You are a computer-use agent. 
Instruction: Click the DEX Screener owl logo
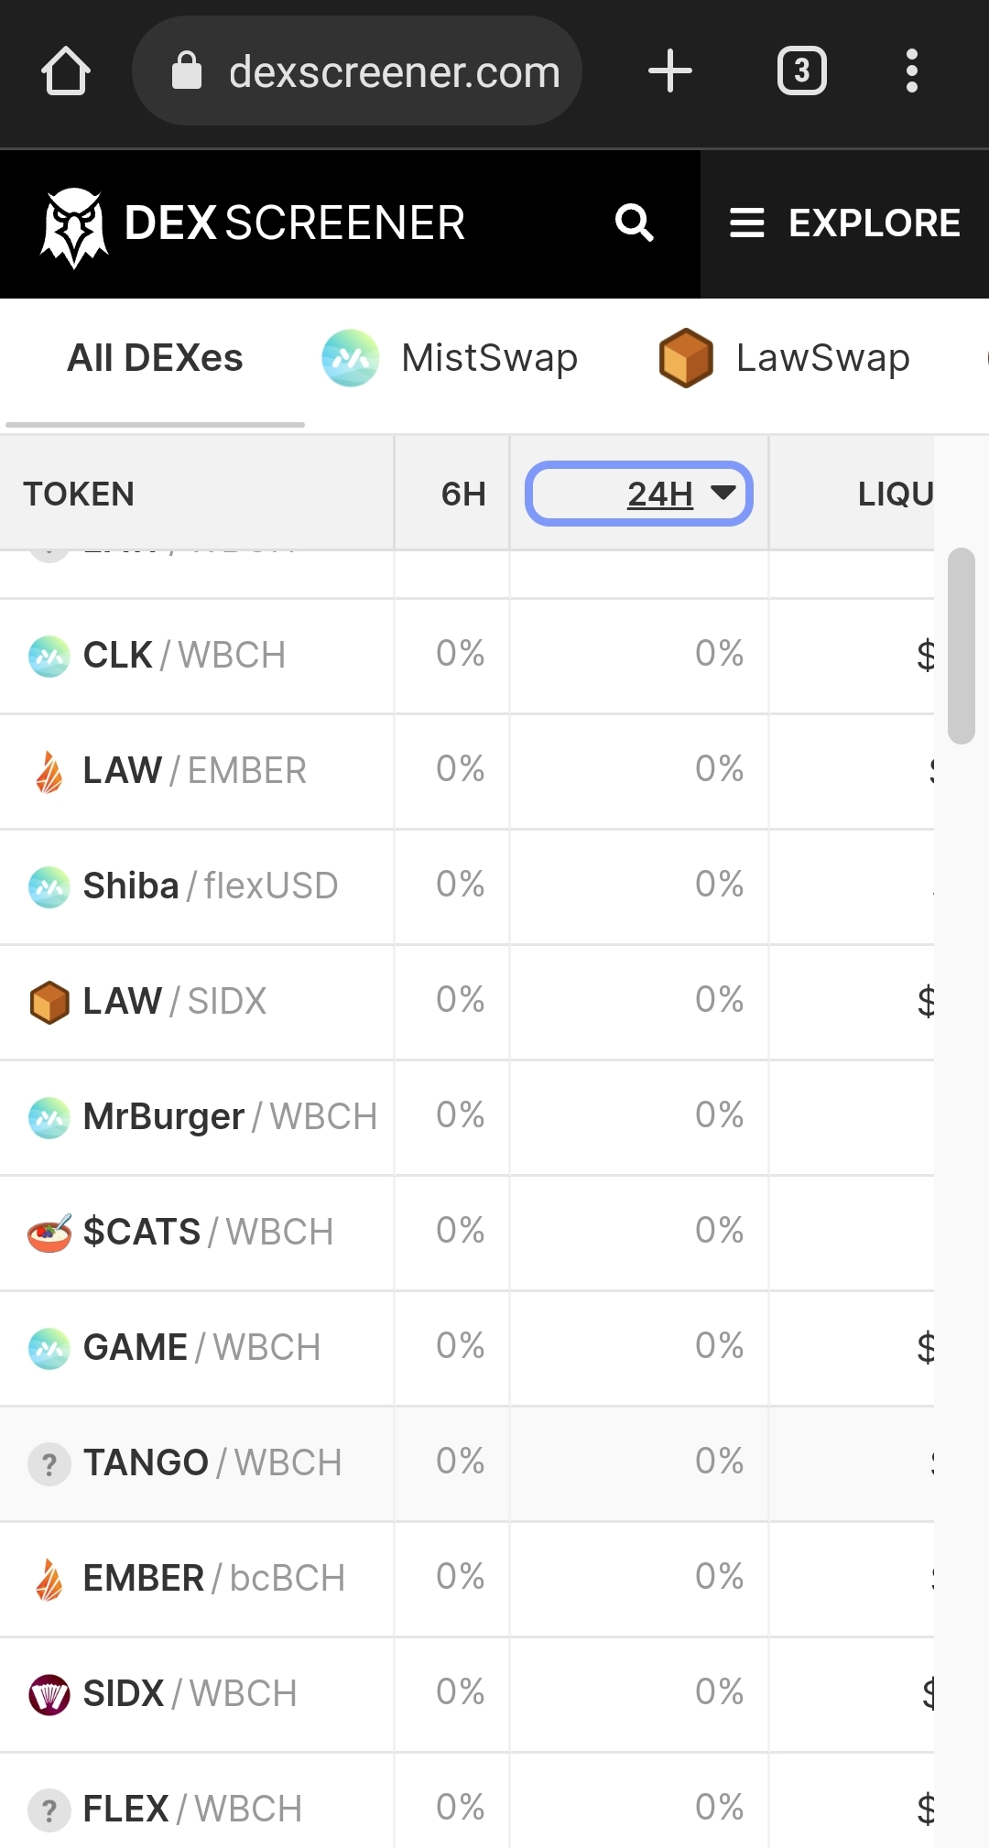pos(74,226)
